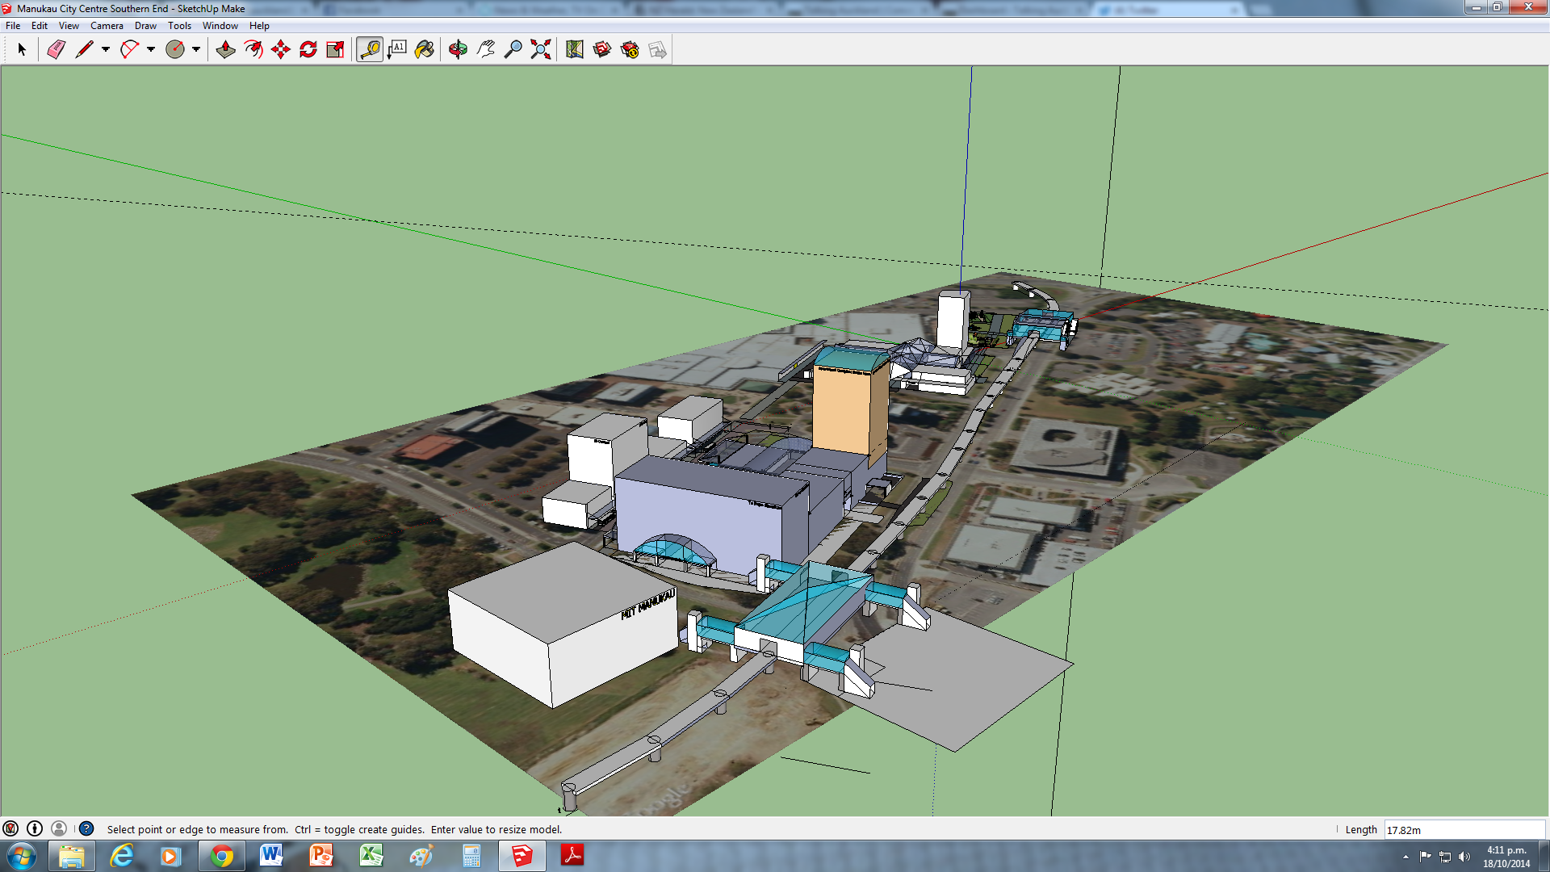The image size is (1550, 872).
Task: Open Get Models from 3D Warehouse
Action: point(602,50)
